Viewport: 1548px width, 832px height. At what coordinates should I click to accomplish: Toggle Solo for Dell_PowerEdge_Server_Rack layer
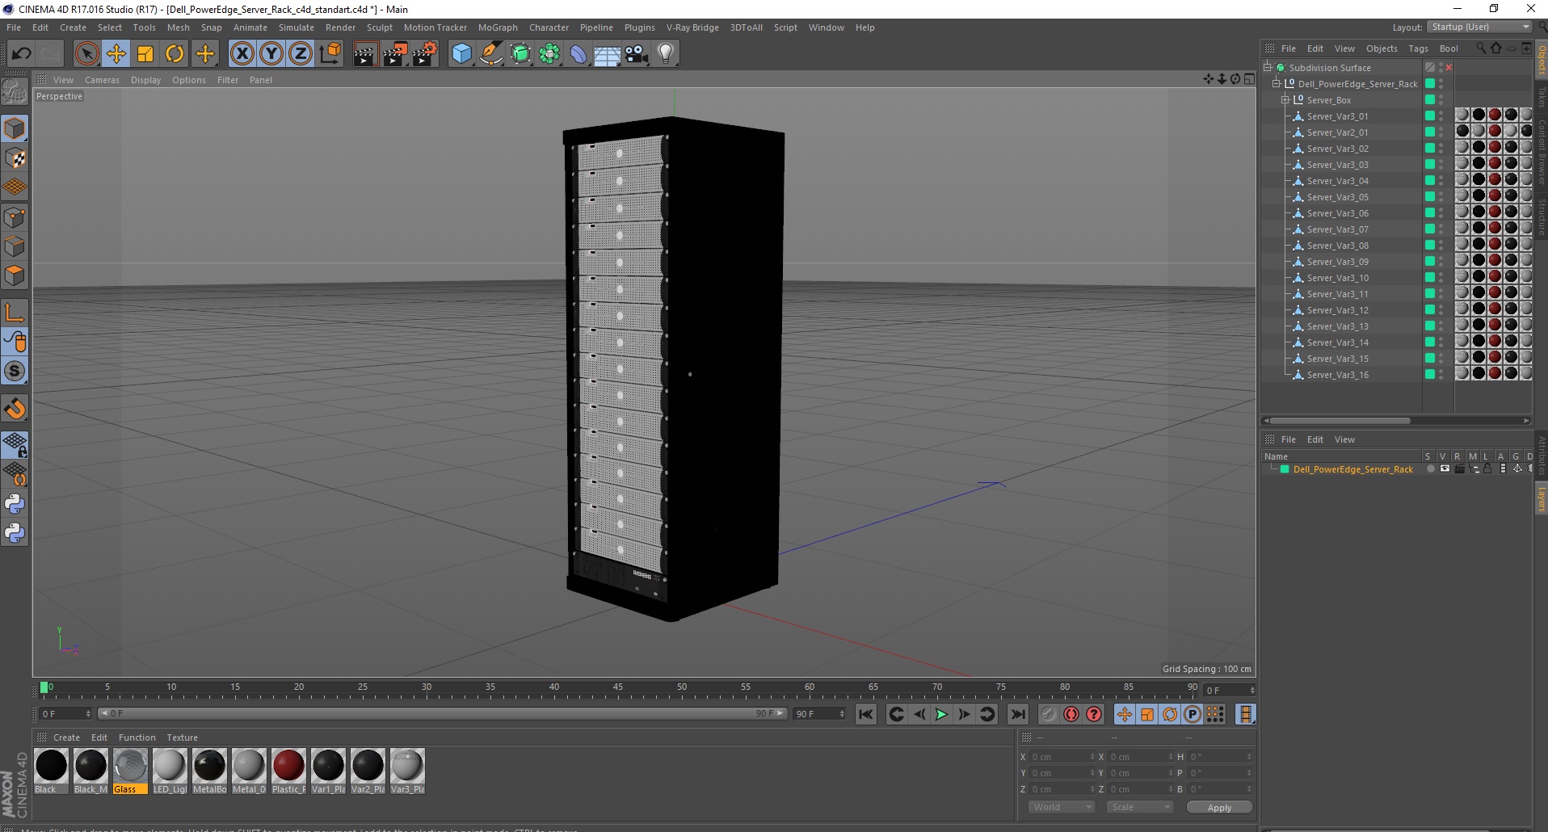[1430, 469]
